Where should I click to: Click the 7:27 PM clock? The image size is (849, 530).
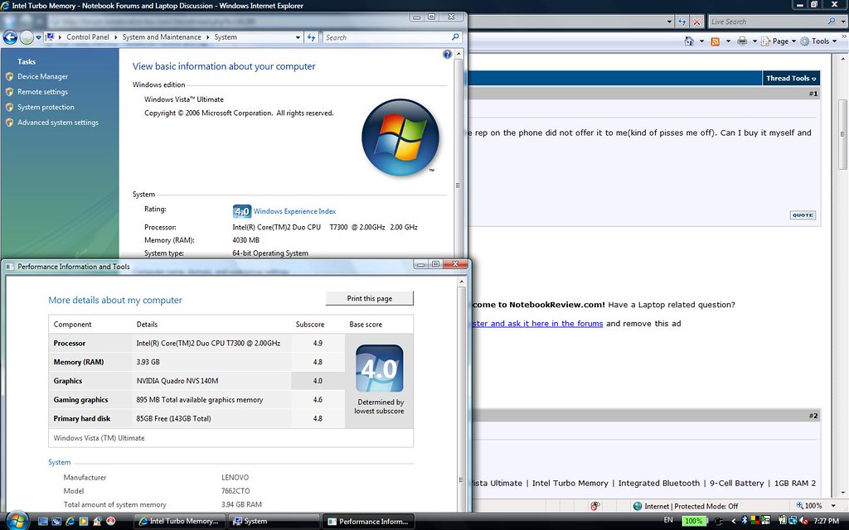click(x=827, y=521)
